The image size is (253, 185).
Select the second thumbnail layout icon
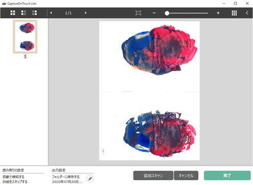24,13
